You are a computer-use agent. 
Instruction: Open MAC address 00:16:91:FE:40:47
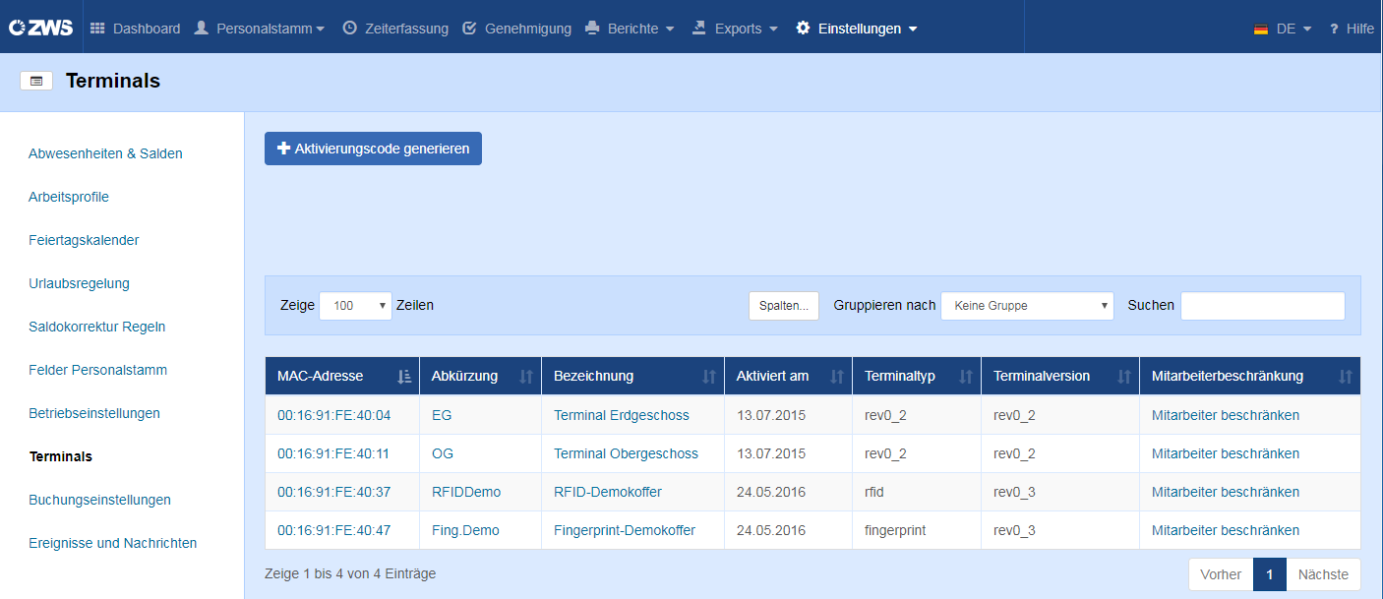pyautogui.click(x=333, y=530)
